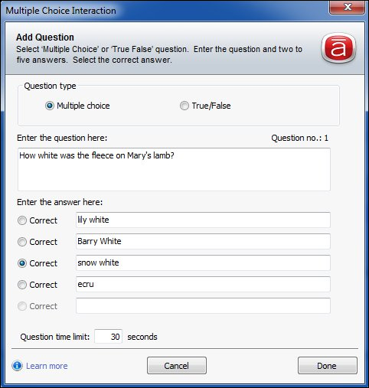Mark 'lily white' as the correct answer
Screen dimensions: 369x388
coord(22,220)
